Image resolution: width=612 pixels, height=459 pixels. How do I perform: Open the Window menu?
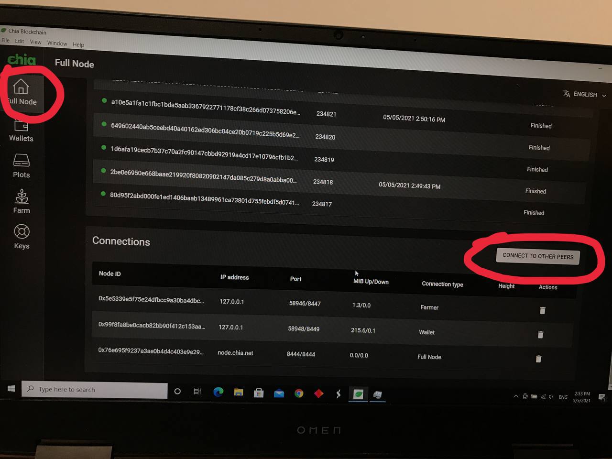(57, 43)
